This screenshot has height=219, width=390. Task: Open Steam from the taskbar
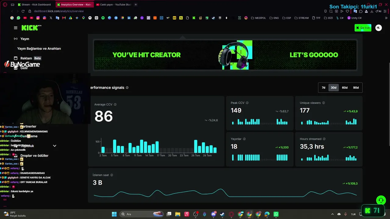tap(222, 214)
